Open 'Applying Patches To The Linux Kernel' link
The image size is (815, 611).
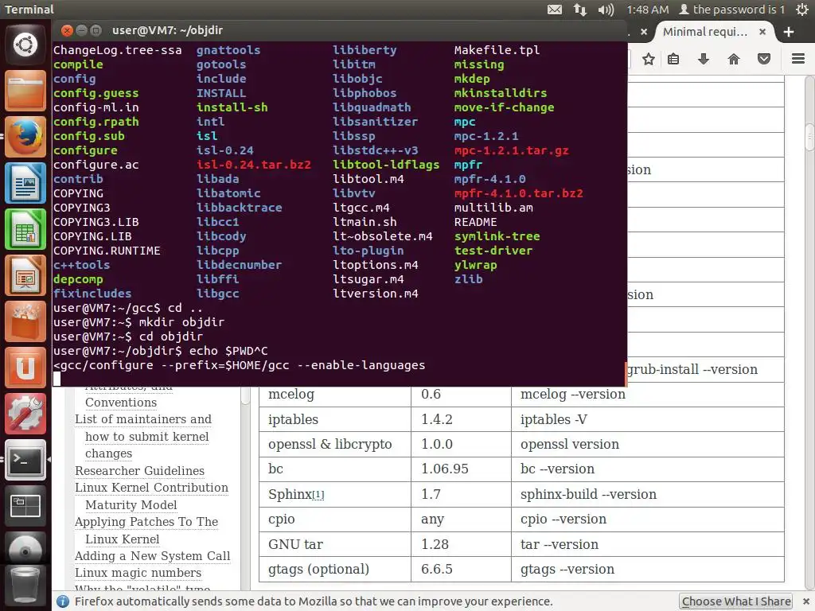pos(146,531)
